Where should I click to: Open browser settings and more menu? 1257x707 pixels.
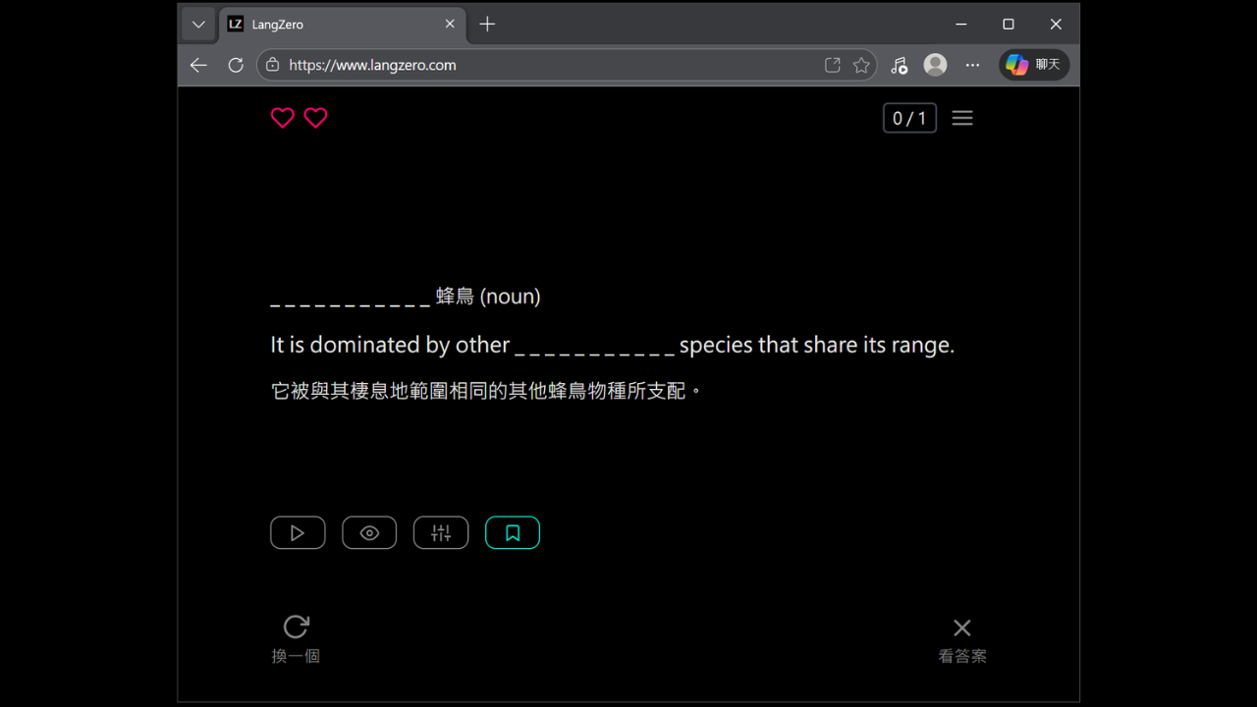[x=972, y=65]
